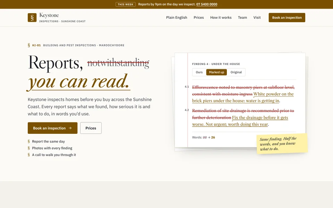The height and width of the screenshot is (208, 333).
Task: Click the yellow sticky note on the report
Action: 282,144
